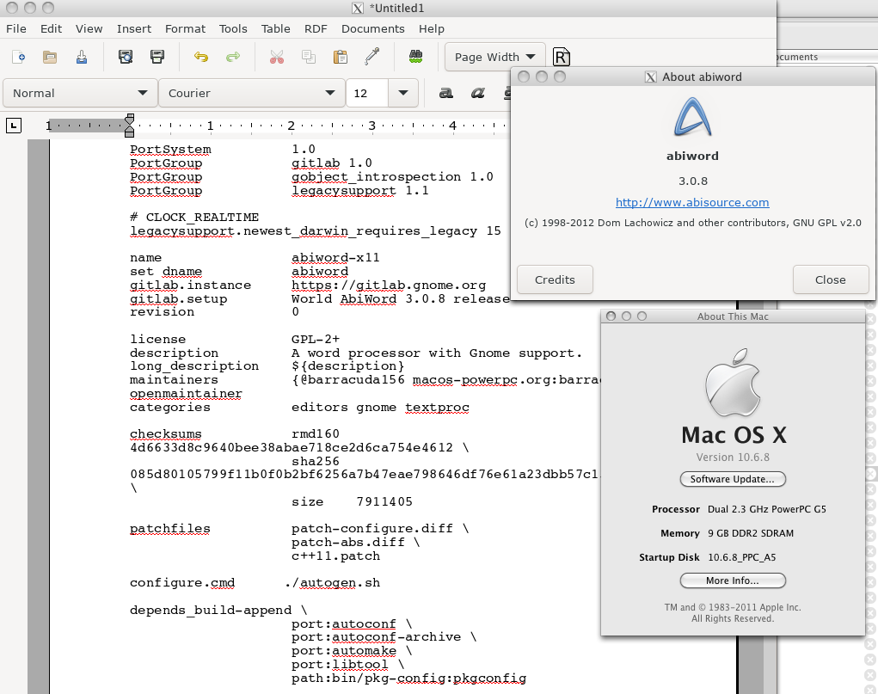
Task: Undo the last edit with the yellow arrow
Action: tap(200, 57)
